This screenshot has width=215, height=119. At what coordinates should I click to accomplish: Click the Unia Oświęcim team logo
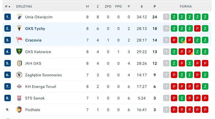[x=19, y=17]
